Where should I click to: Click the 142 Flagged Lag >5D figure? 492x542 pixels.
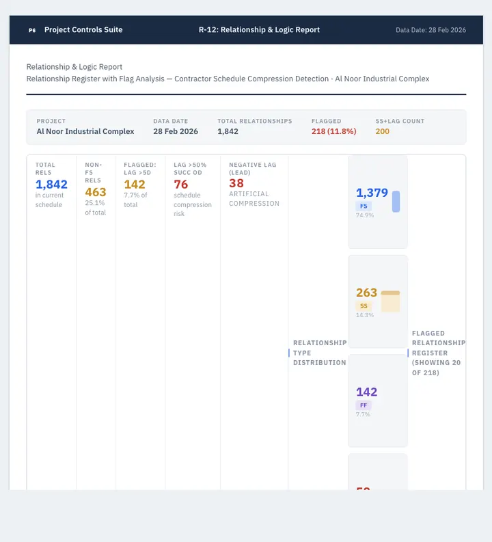[x=135, y=185]
